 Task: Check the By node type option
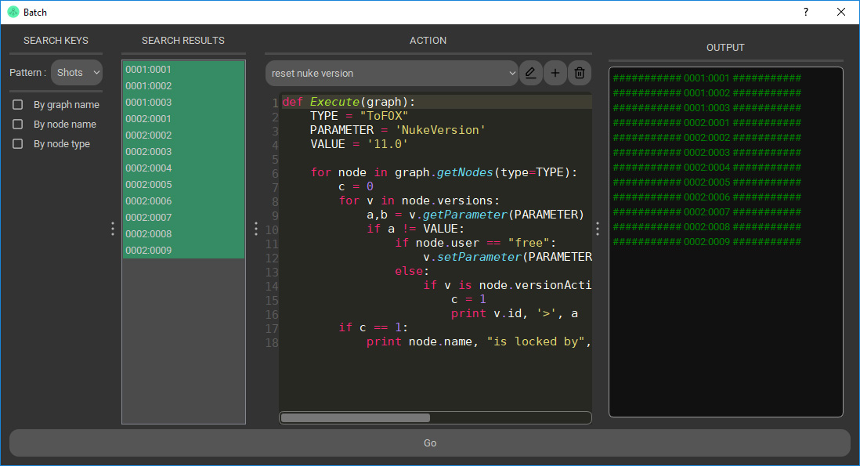pos(17,144)
